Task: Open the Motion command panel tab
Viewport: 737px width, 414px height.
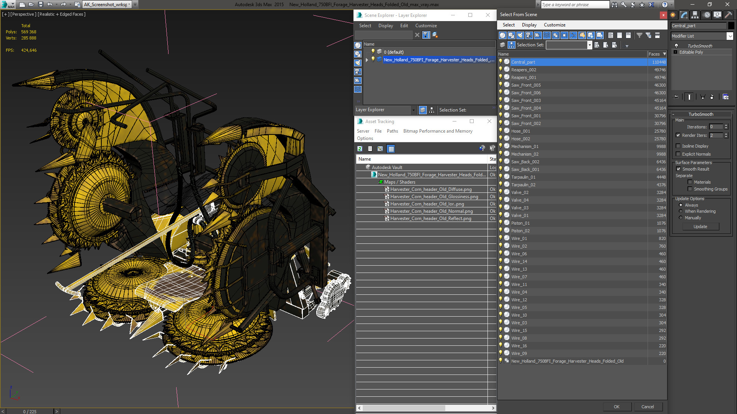Action: (x=707, y=15)
